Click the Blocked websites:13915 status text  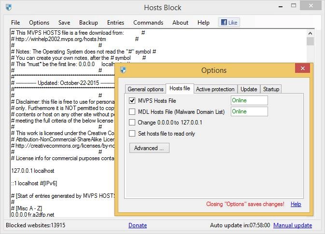click(35, 225)
